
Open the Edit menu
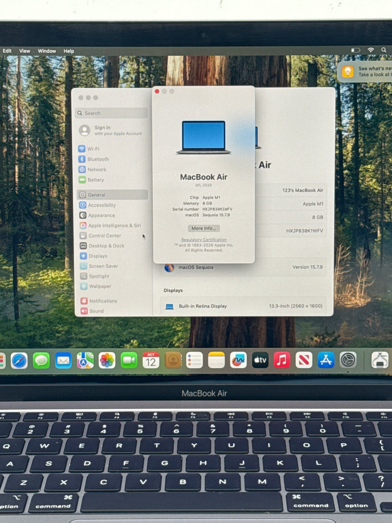[x=7, y=51]
